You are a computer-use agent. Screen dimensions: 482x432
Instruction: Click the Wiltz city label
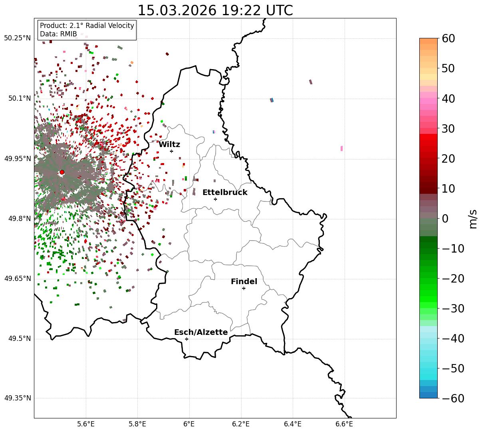tap(169, 145)
